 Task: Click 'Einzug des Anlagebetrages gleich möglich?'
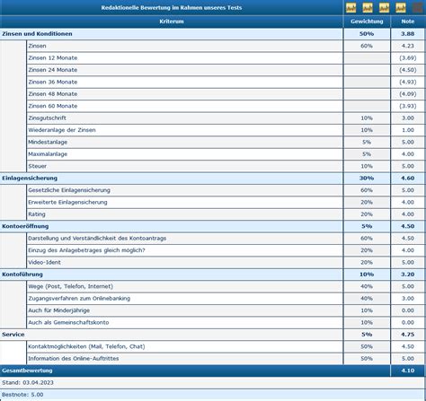(86, 250)
